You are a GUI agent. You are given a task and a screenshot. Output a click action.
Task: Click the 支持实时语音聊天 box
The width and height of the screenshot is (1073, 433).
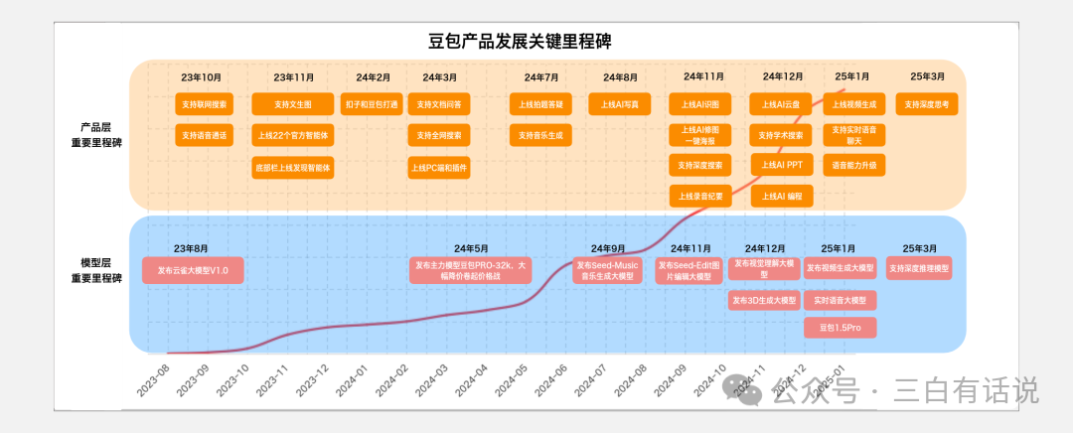[x=854, y=135]
